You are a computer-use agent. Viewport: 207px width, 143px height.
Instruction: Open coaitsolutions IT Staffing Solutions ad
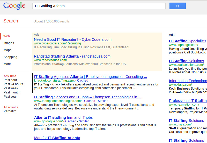click(186, 61)
